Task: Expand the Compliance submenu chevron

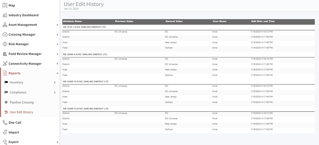Action: [x=55, y=93]
